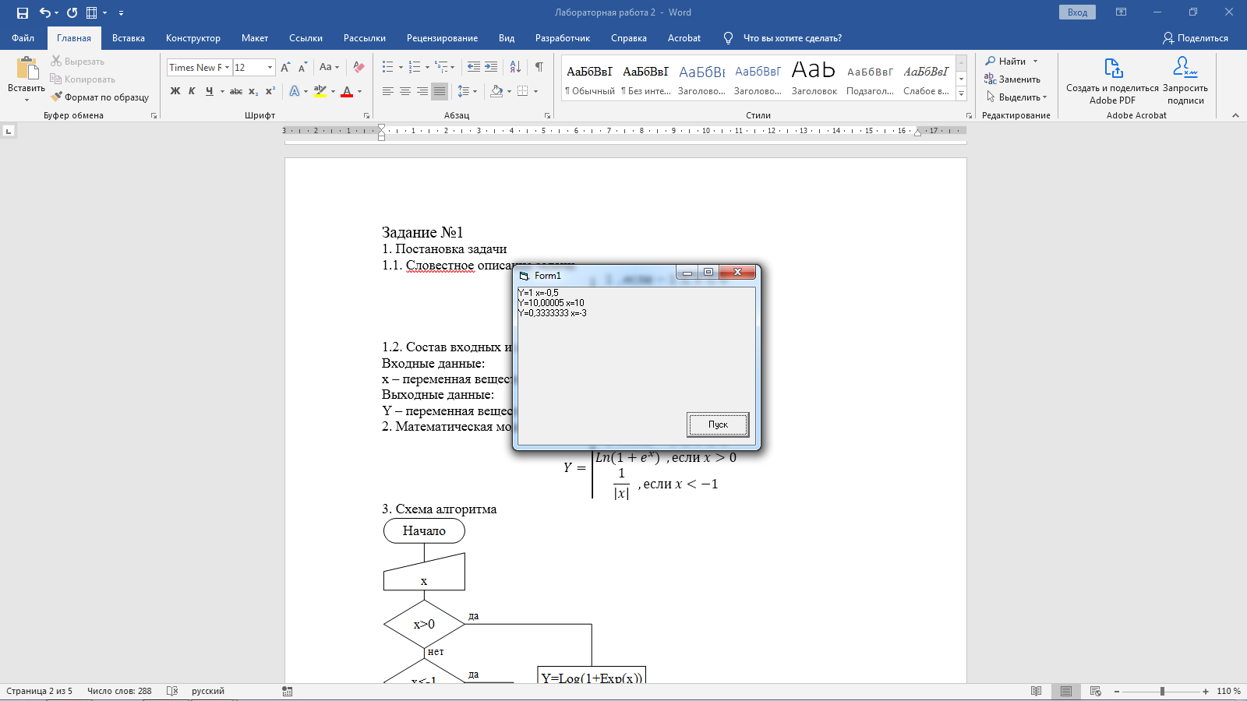
Task: Increase font size with the enlarge icon
Action: (x=285, y=68)
